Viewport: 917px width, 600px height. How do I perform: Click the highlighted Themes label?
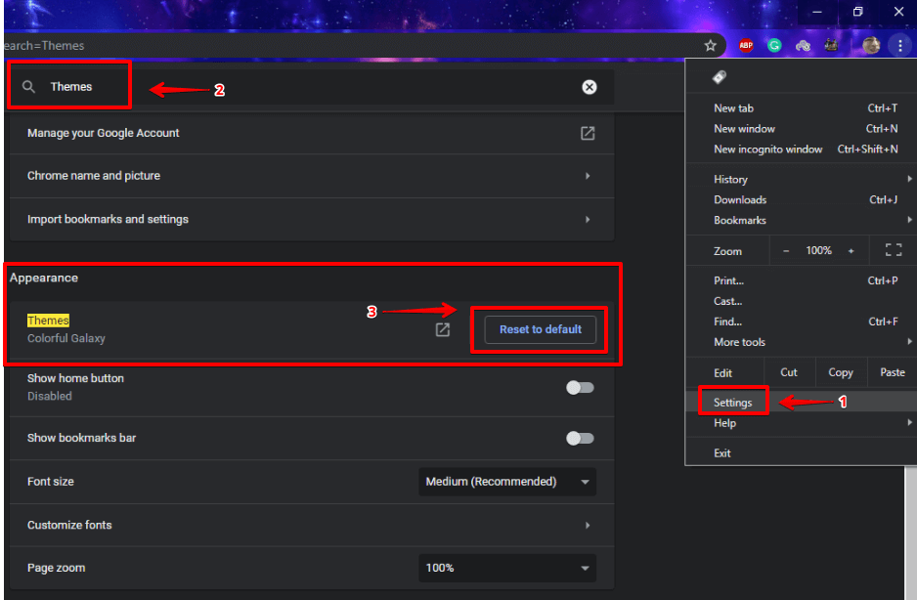pyautogui.click(x=48, y=321)
